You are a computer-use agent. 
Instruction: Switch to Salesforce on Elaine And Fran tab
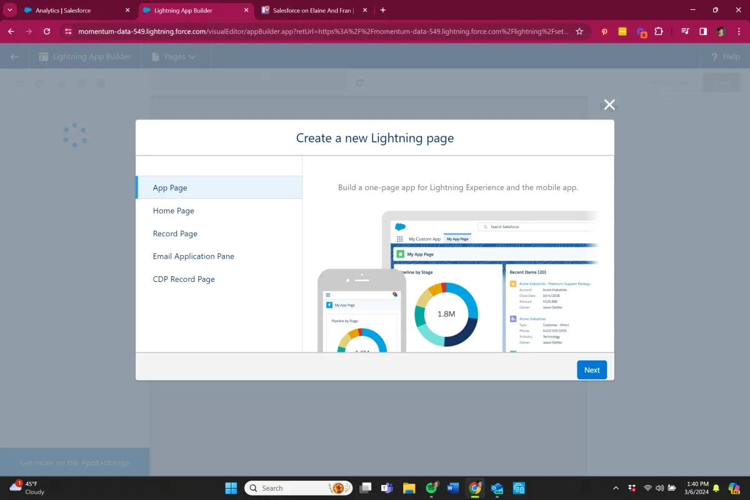pos(312,10)
